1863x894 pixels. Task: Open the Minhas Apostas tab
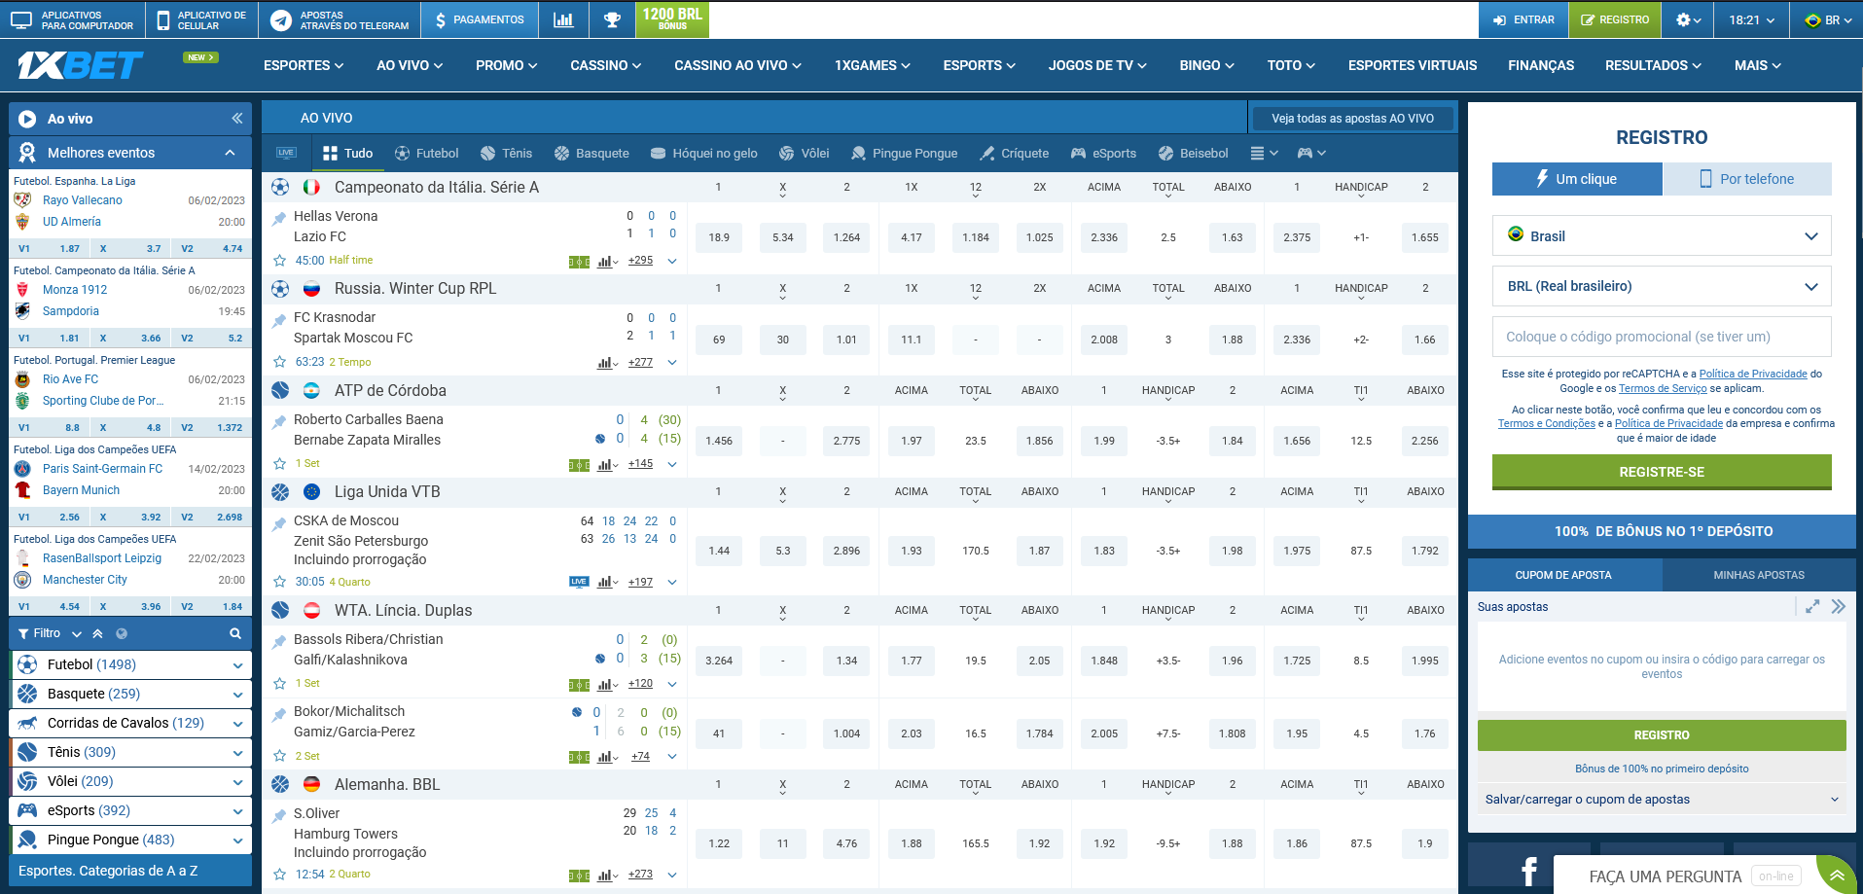coord(1758,575)
